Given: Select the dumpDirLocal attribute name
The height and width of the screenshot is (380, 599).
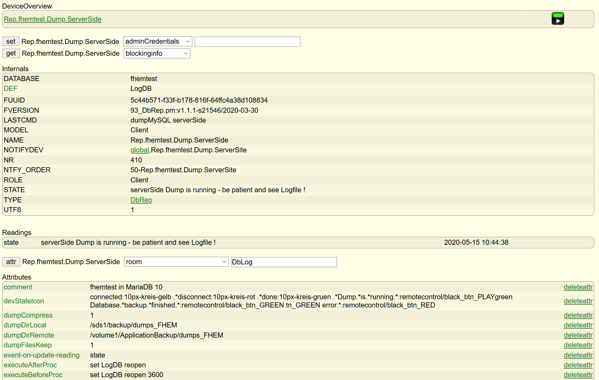Looking at the screenshot, I should pyautogui.click(x=25, y=325).
